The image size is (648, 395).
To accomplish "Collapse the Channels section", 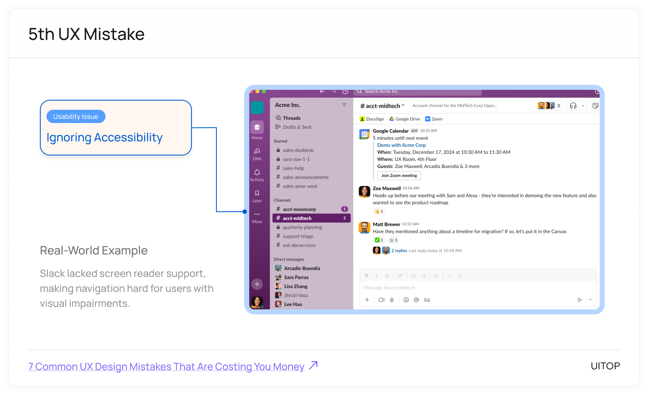I will pos(282,200).
